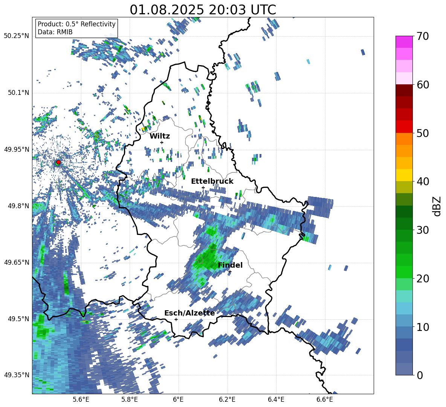Click the bright red colorbar segment near 50
The height and width of the screenshot is (407, 446).
pyautogui.click(x=404, y=127)
